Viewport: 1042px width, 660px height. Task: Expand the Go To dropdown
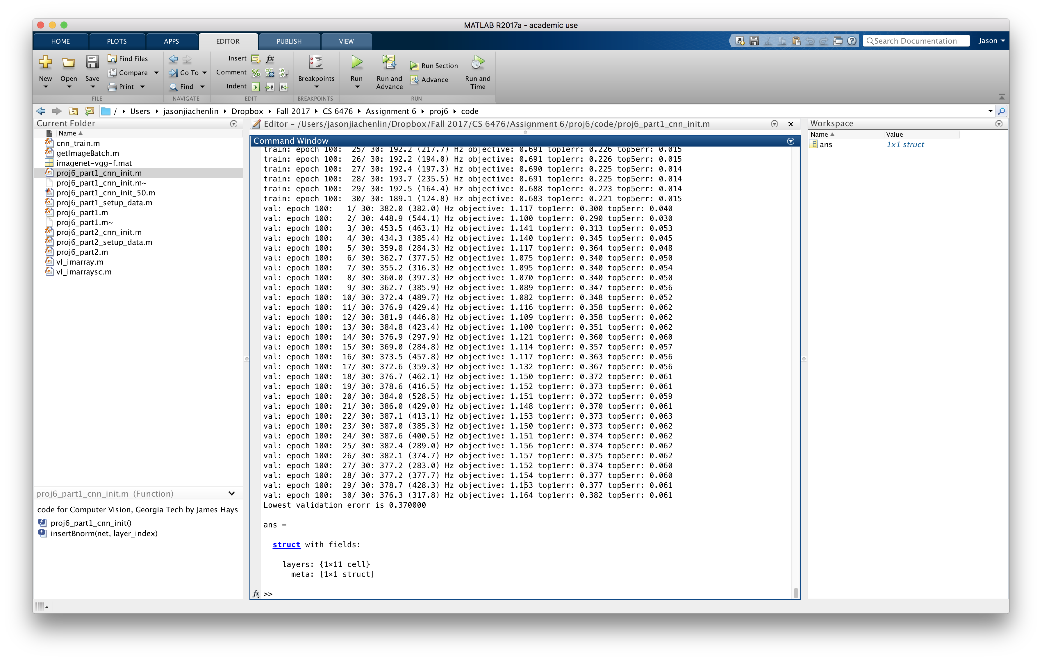(205, 73)
